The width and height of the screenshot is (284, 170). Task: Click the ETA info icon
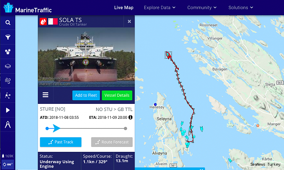pyautogui.click(x=130, y=117)
